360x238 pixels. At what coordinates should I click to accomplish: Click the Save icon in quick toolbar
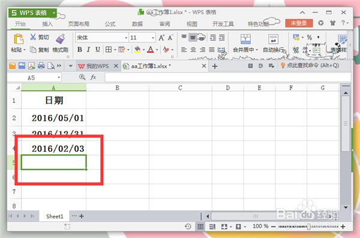pos(22,66)
